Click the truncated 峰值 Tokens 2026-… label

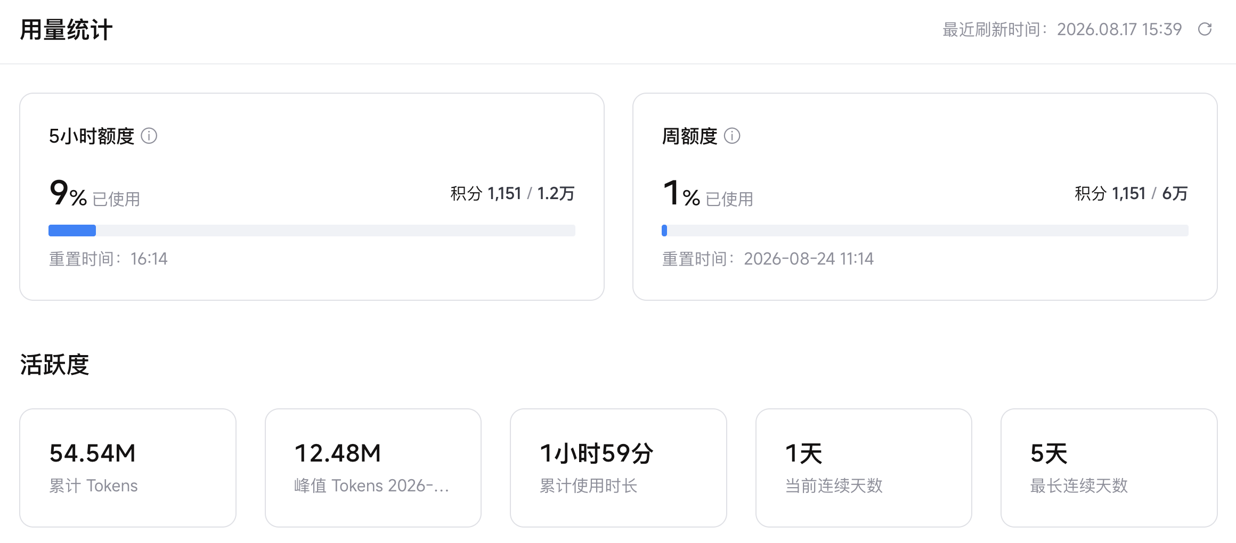tap(372, 486)
